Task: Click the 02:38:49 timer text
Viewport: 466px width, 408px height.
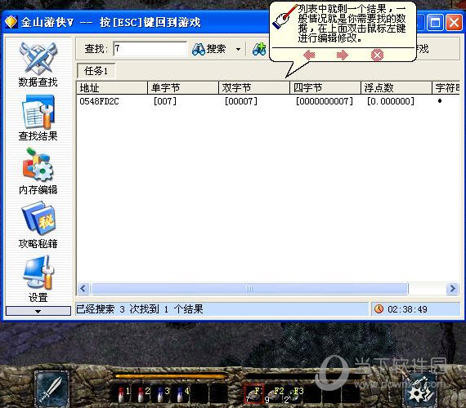Action: (x=407, y=309)
